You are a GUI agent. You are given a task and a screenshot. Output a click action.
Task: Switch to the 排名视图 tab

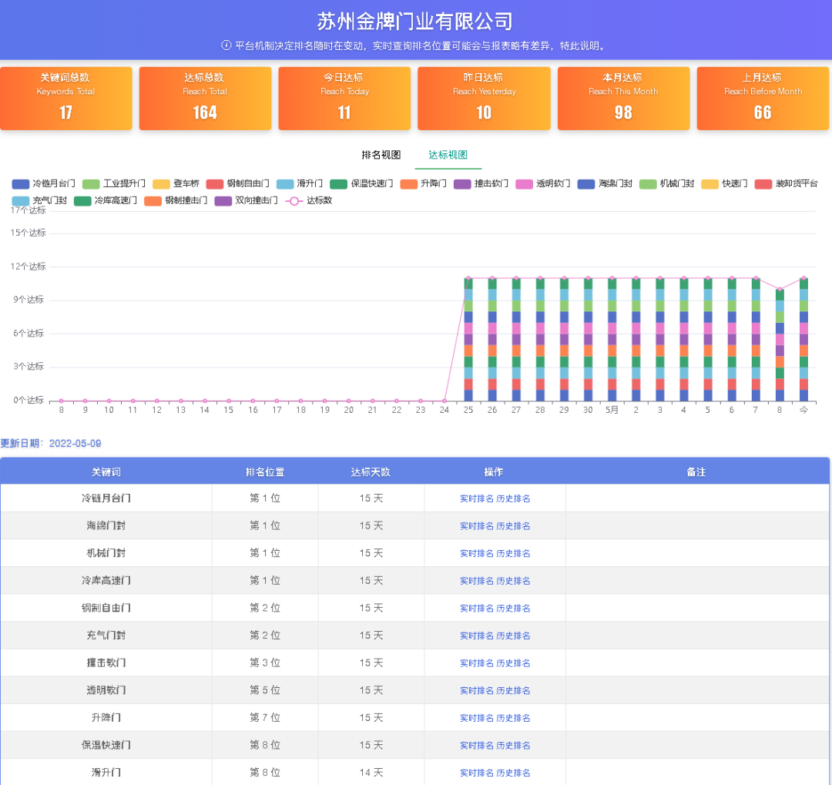click(x=381, y=154)
